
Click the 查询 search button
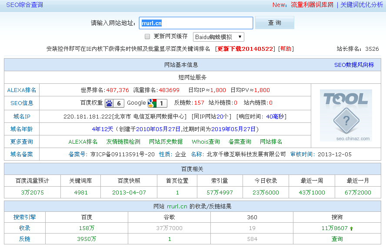[274, 23]
